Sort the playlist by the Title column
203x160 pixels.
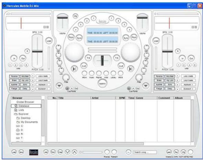coord(74,98)
